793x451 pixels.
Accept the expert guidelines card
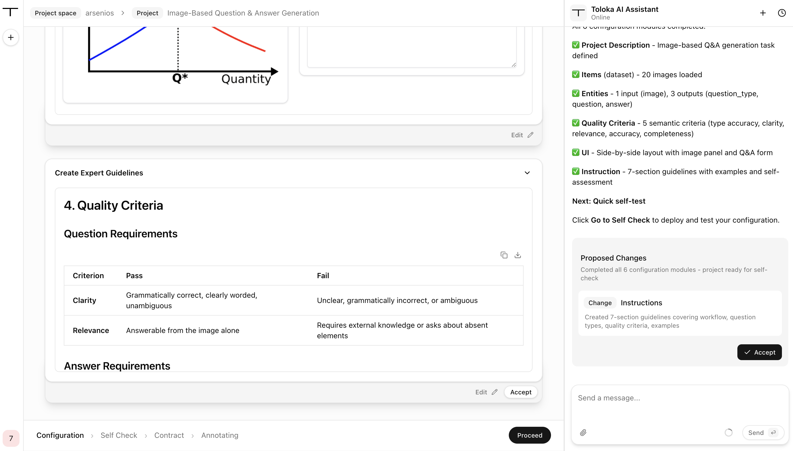coord(521,392)
